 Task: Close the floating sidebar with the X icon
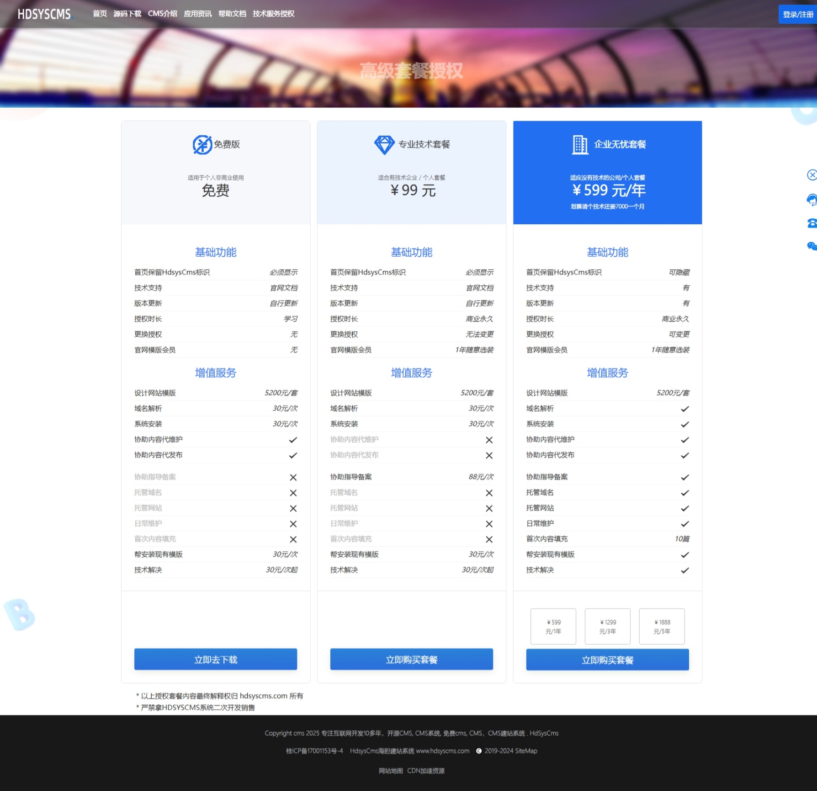tap(812, 175)
